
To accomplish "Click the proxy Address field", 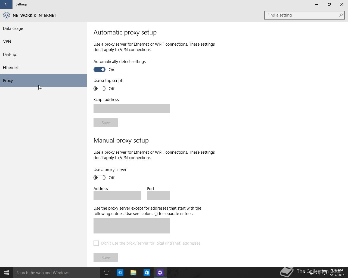I will pos(117,195).
